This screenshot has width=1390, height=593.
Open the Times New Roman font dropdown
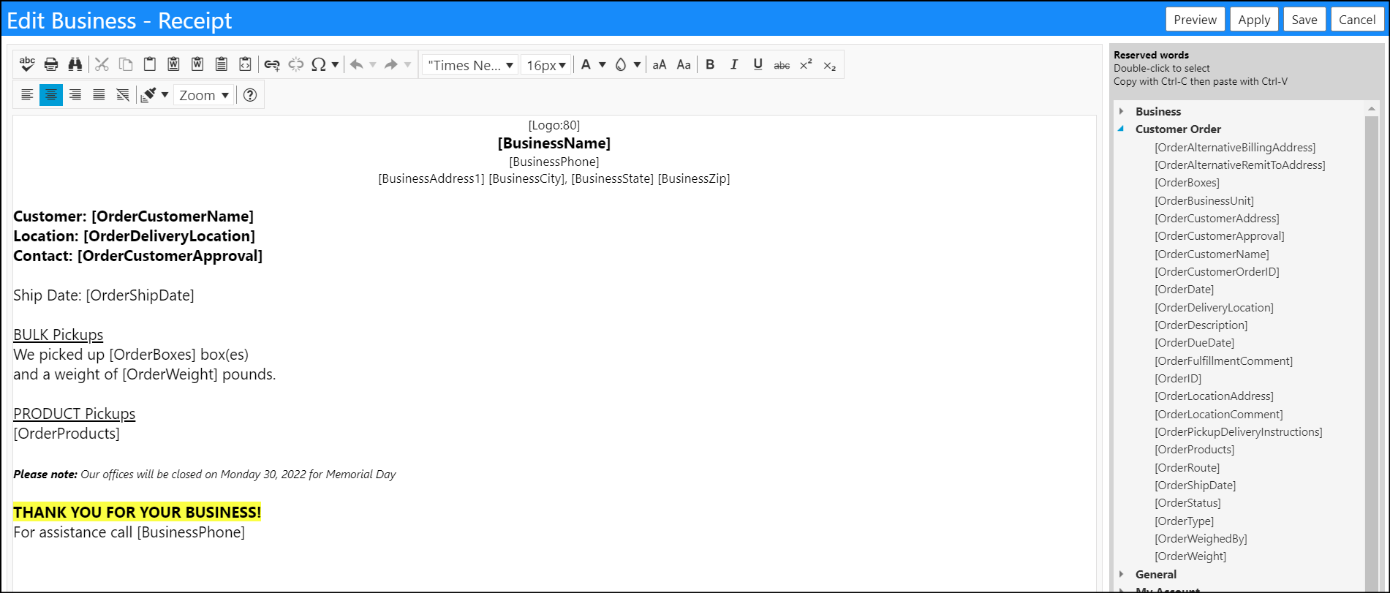click(x=470, y=64)
